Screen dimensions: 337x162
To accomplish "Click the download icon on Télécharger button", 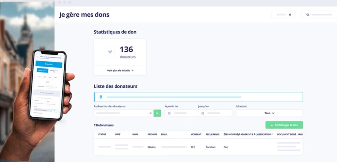I will (x=272, y=125).
